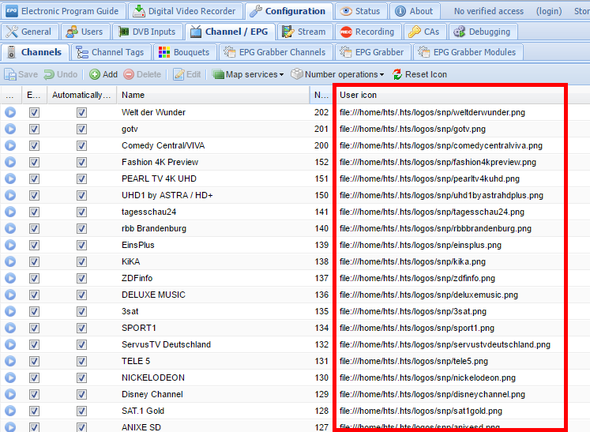The width and height of the screenshot is (590, 432).
Task: Open the Debugging tab
Action: [483, 32]
